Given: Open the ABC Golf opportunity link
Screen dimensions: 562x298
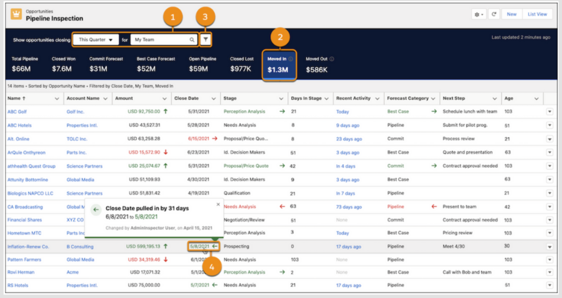Looking at the screenshot, I should pyautogui.click(x=17, y=112).
